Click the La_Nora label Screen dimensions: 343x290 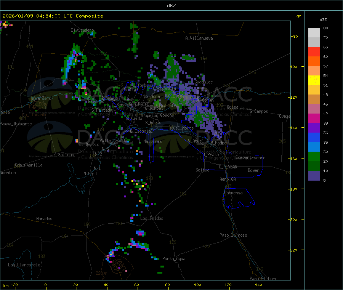click(152, 96)
